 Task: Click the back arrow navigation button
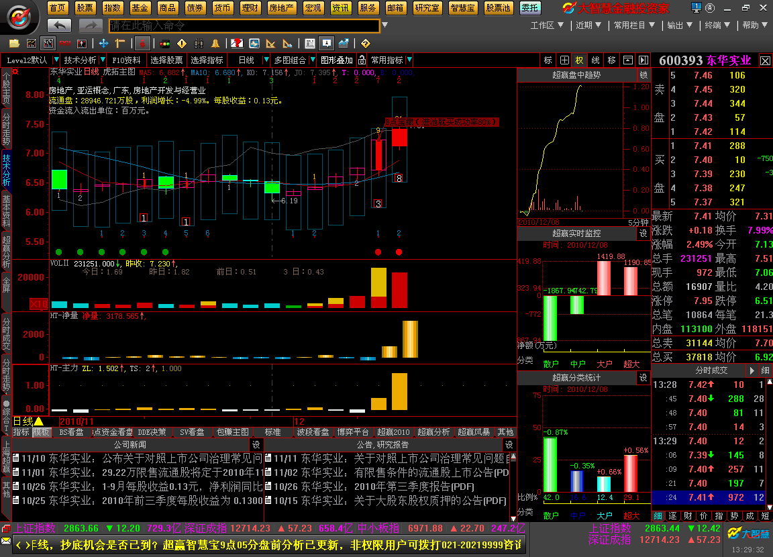click(60, 25)
